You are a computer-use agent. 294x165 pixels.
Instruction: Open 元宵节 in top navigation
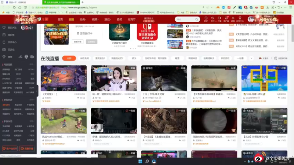[x=132, y=19]
